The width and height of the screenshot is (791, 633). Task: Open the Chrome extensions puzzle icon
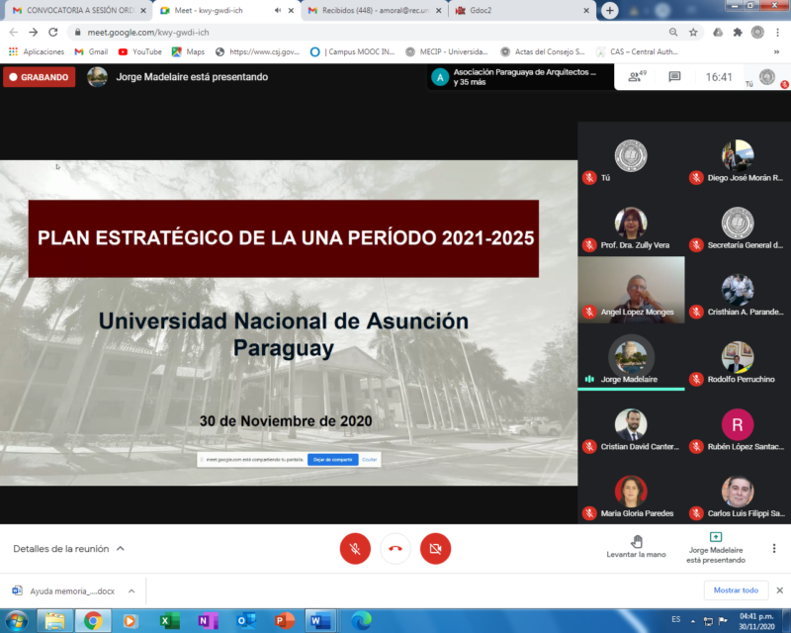738,33
